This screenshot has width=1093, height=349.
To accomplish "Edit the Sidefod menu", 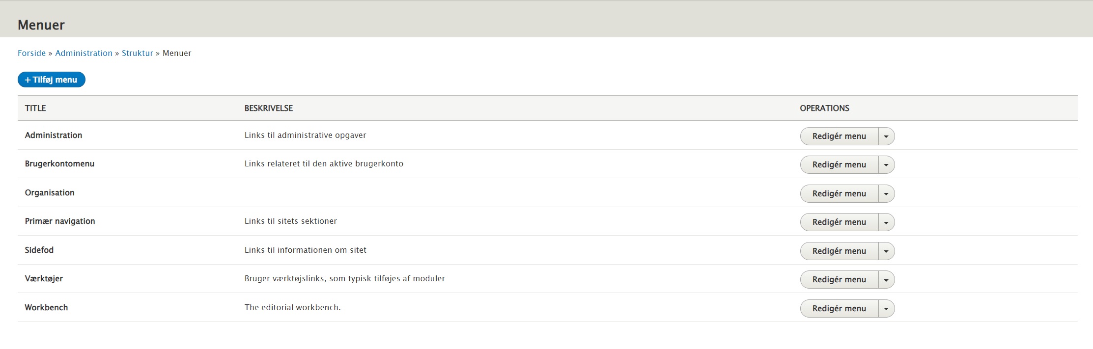I will (839, 251).
